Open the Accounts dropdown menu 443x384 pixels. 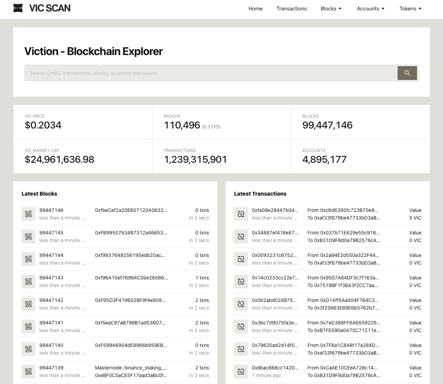point(371,9)
